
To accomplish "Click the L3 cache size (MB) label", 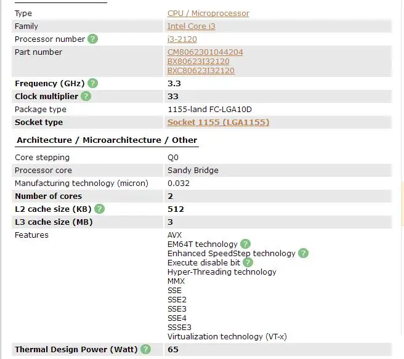I will (54, 222).
